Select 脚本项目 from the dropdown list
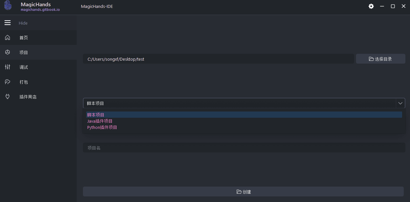 (96, 115)
